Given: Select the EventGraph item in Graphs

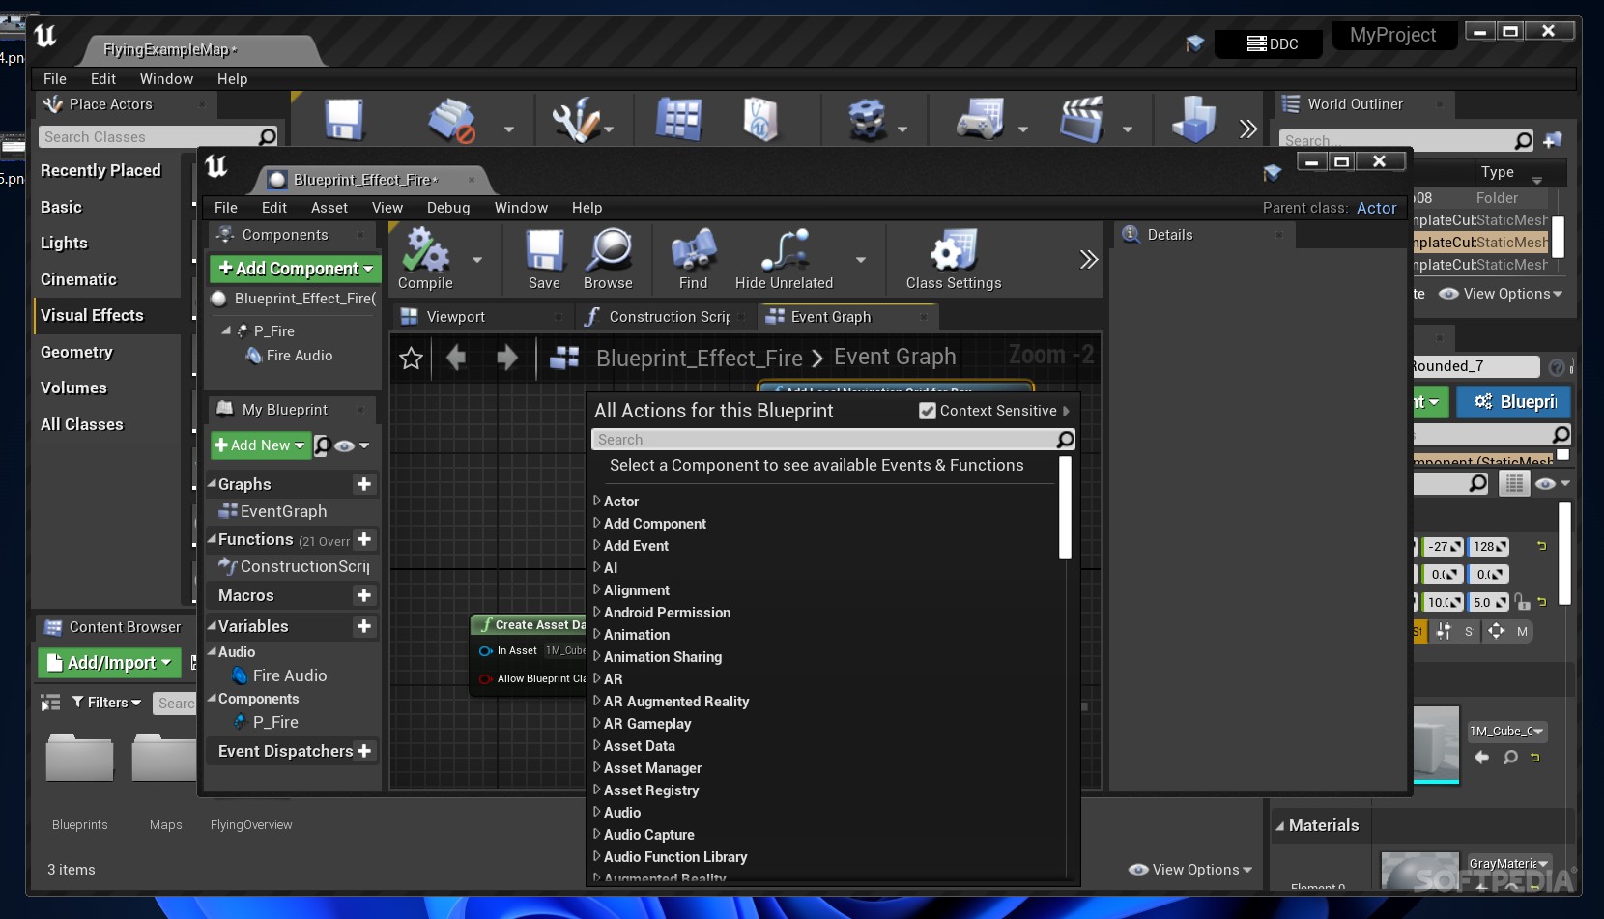Looking at the screenshot, I should (x=283, y=511).
